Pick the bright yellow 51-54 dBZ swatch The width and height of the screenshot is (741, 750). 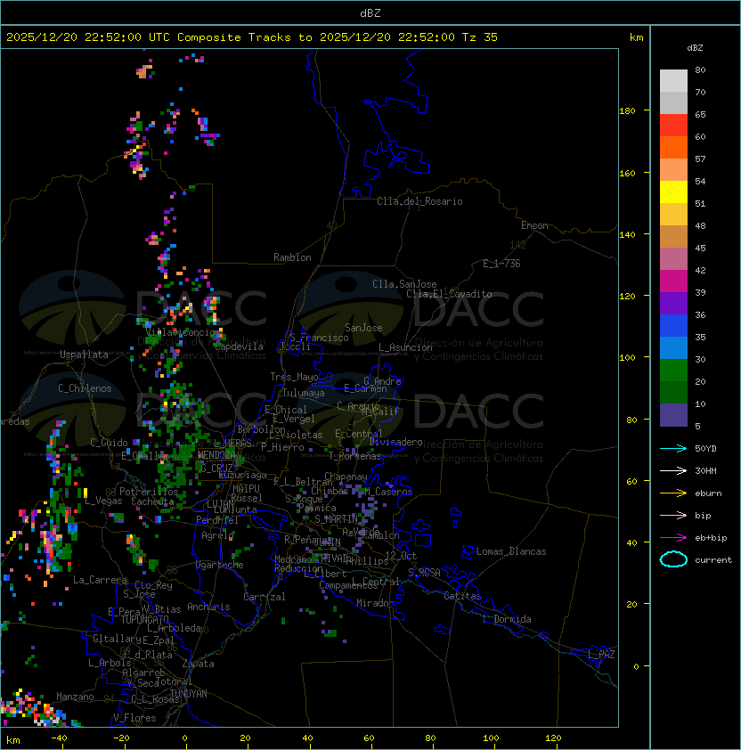[673, 192]
